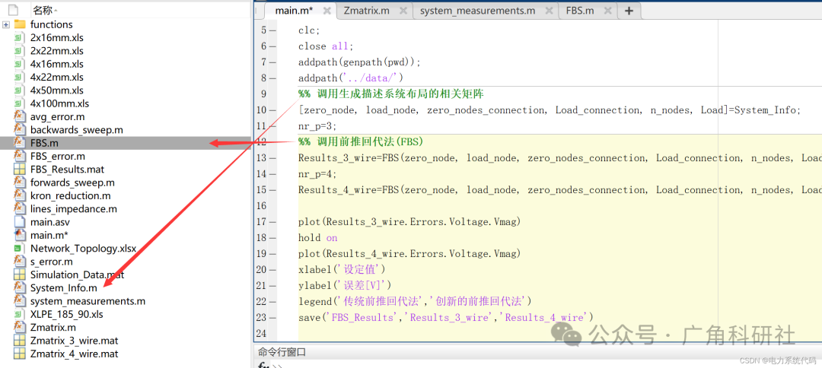Set breakpoint at editor line 17
The image size is (822, 368).
[x=272, y=221]
